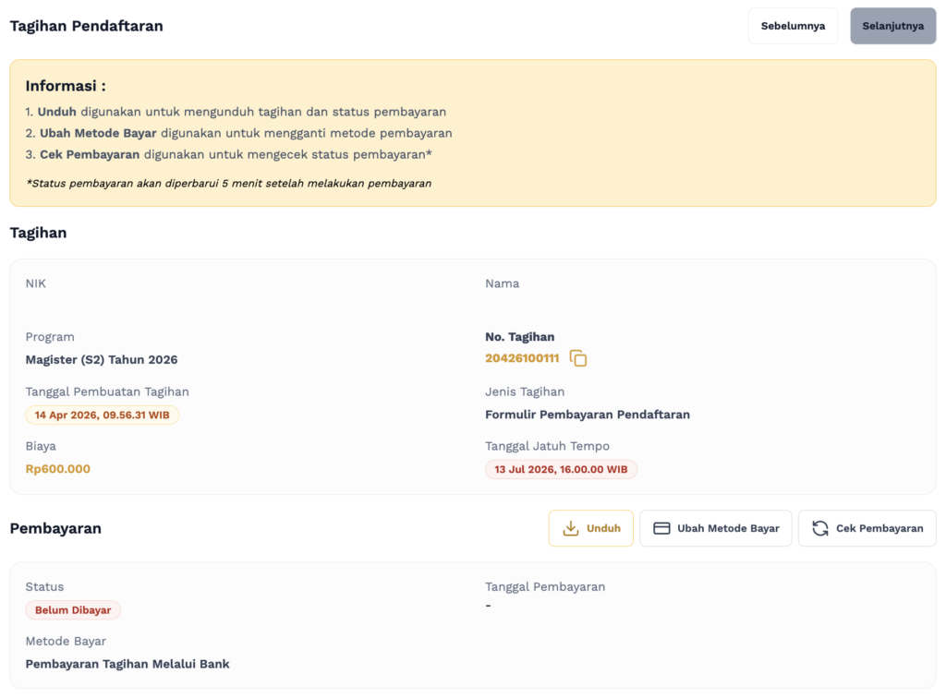Click the Rp600.000 fee amount

point(58,469)
